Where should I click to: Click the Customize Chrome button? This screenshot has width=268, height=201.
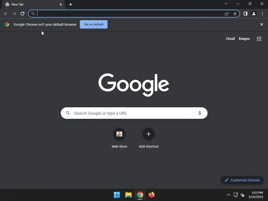242,180
